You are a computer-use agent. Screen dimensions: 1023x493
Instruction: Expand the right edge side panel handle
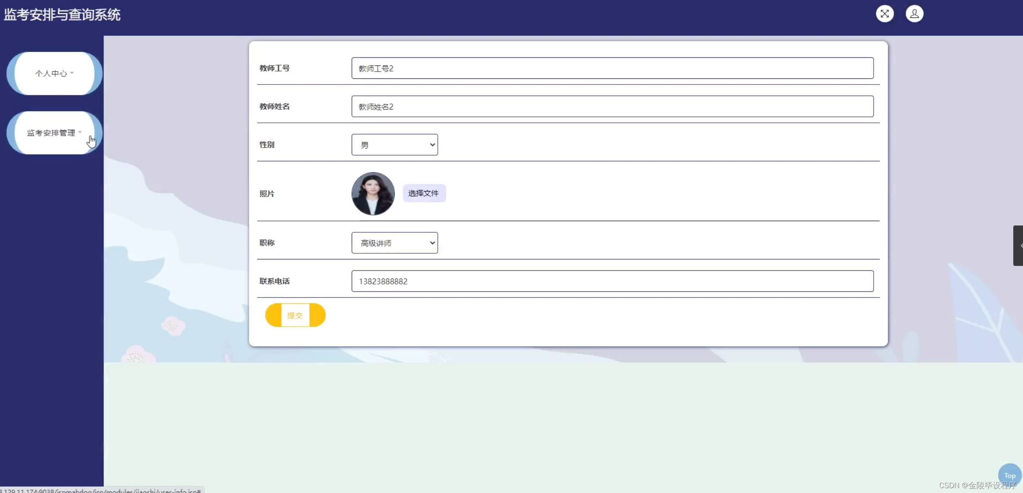click(x=1018, y=245)
